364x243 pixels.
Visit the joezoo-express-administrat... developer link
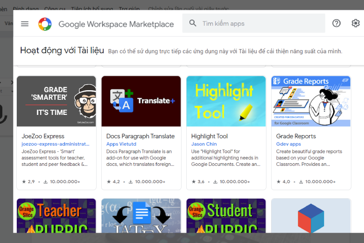[55, 144]
